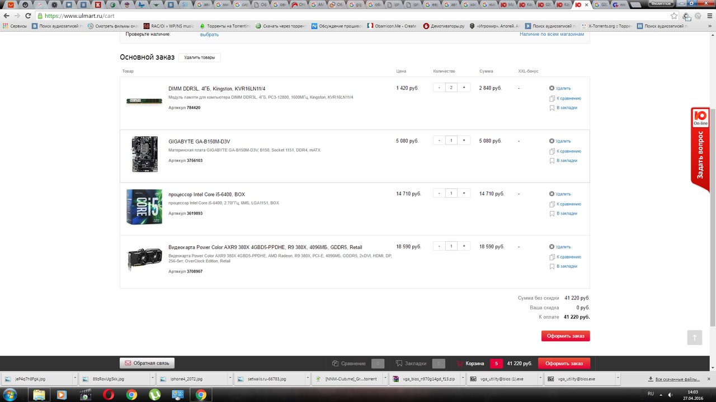Open Windows Explorer from the taskbar
The height and width of the screenshot is (402, 716).
pyautogui.click(x=39, y=395)
